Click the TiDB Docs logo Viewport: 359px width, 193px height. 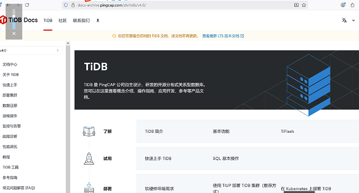[19, 20]
